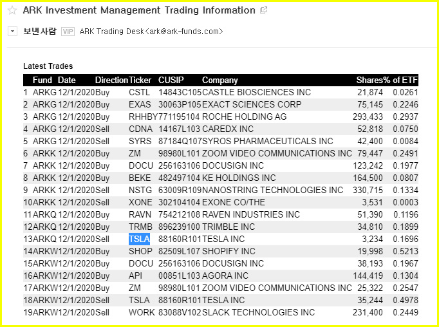Click the Shares column header
Viewport: 439px width, 327px height.
[369, 80]
